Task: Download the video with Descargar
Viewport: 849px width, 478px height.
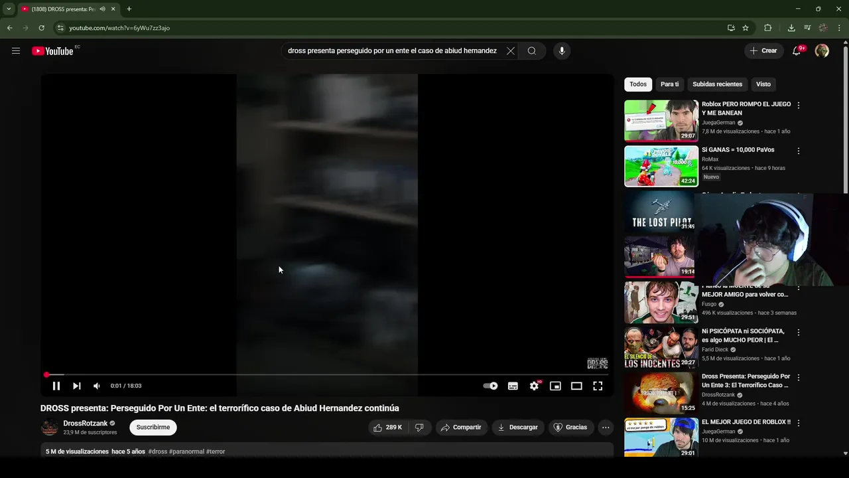Action: 518,428
